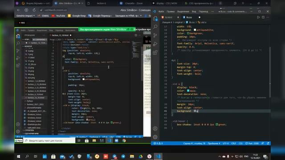Image resolution: width=285 pixels, height=160 pixels.
Task: Click the browser Reload button
Action: (x=34, y=10)
